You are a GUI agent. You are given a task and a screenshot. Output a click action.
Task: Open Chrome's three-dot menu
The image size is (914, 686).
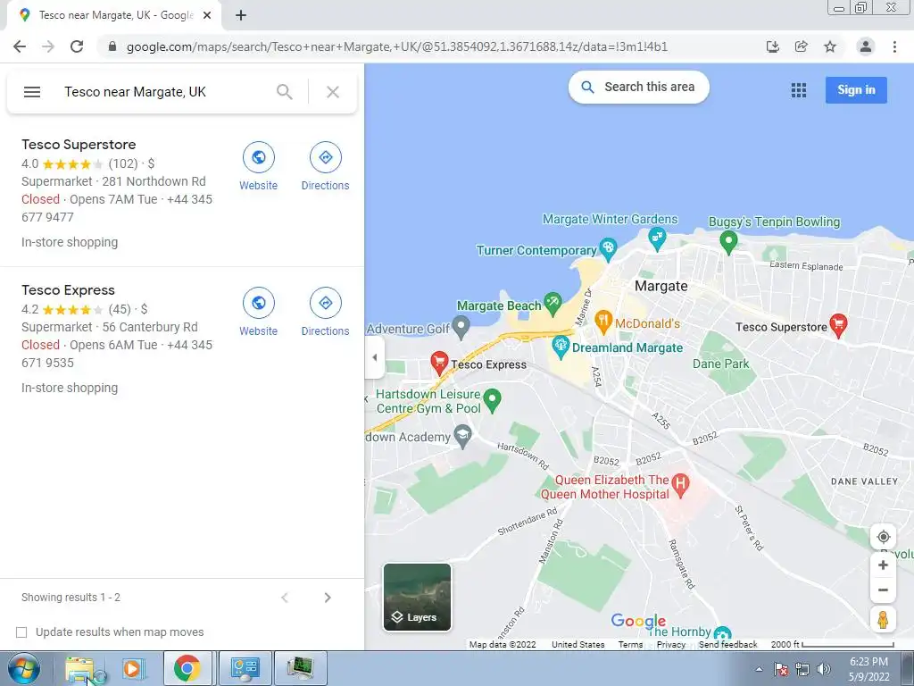pos(894,46)
